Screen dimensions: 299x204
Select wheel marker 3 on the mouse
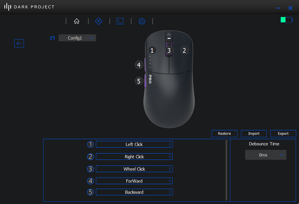coord(169,50)
